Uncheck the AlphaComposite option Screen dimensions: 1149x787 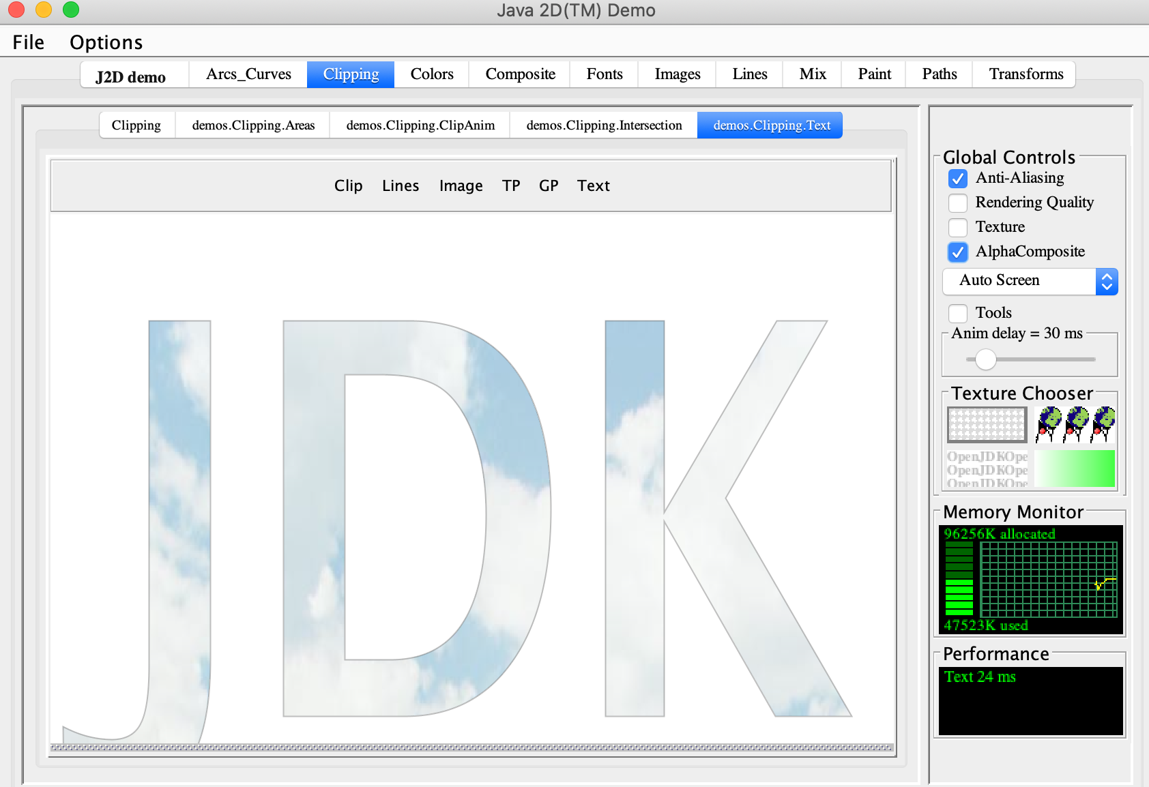(x=958, y=252)
